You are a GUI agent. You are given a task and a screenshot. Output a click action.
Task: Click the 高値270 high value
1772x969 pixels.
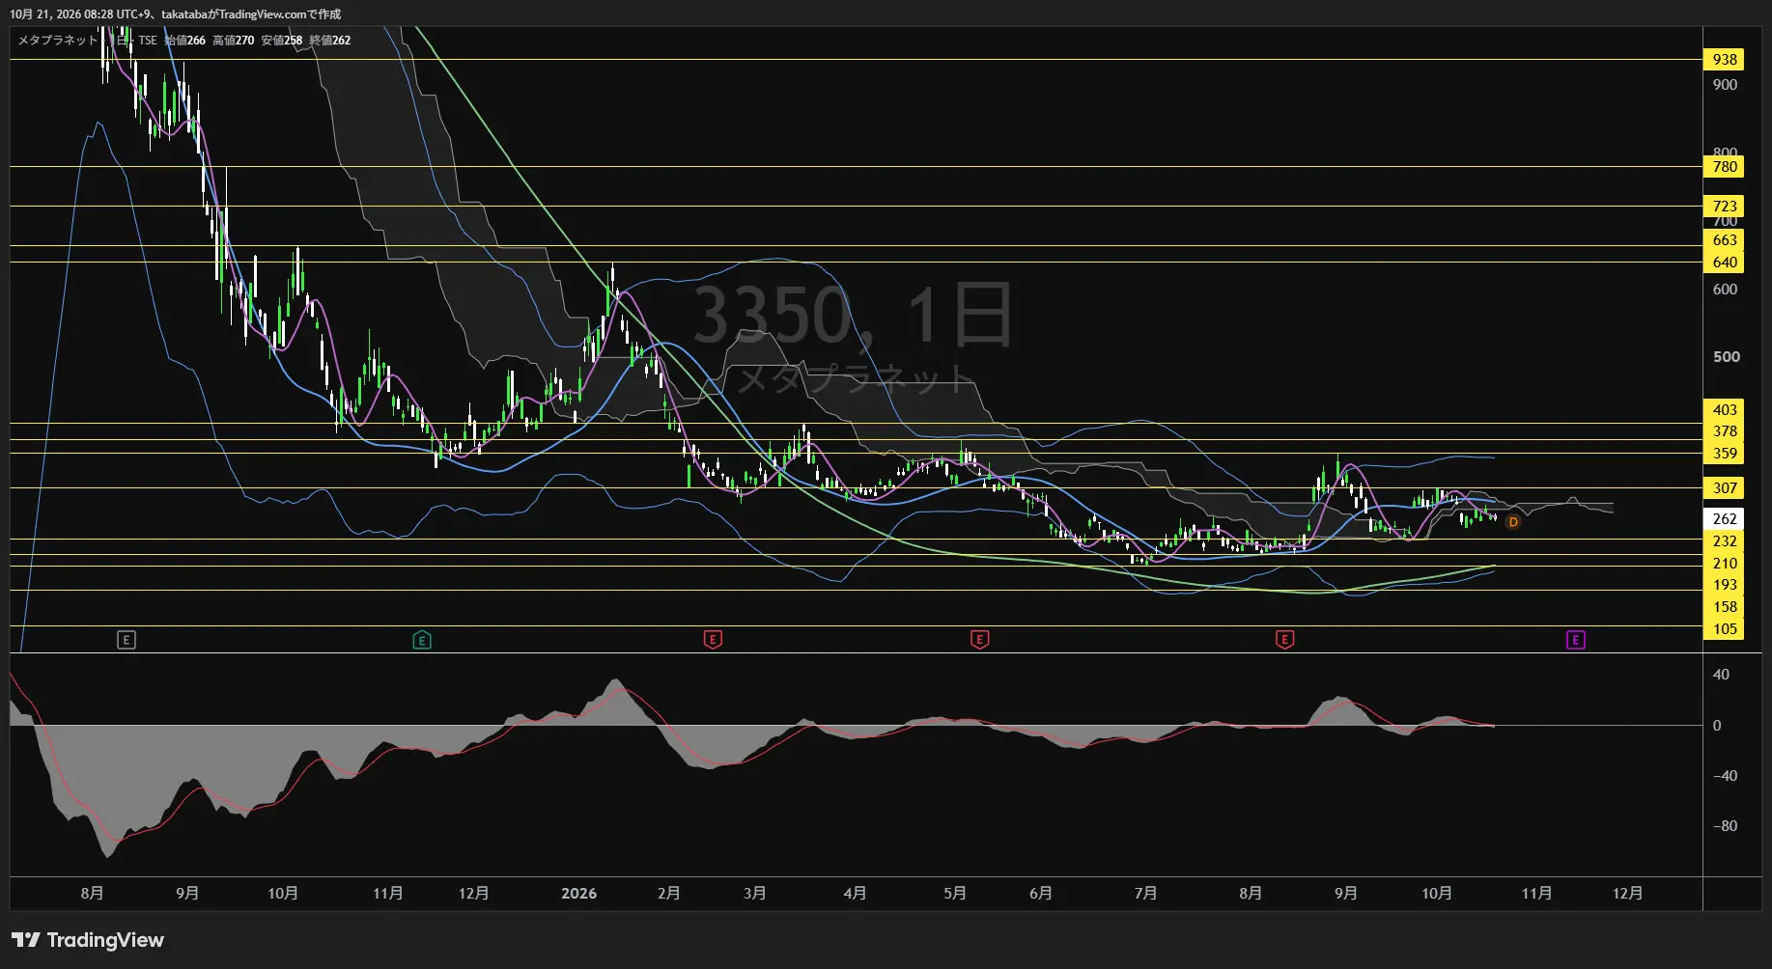(x=233, y=40)
